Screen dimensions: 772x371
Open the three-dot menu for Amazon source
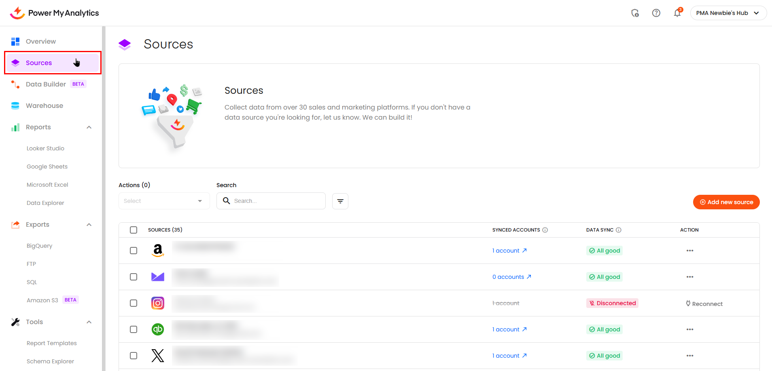(x=689, y=251)
